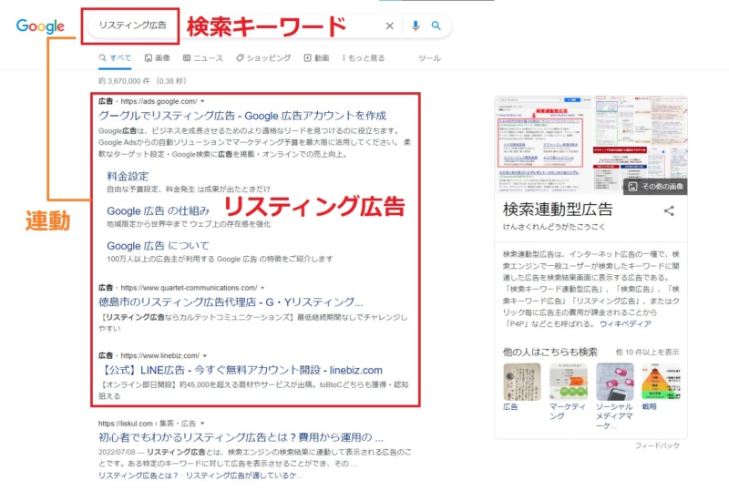Open the ツール search options
The width and height of the screenshot is (729, 491).
click(x=428, y=57)
